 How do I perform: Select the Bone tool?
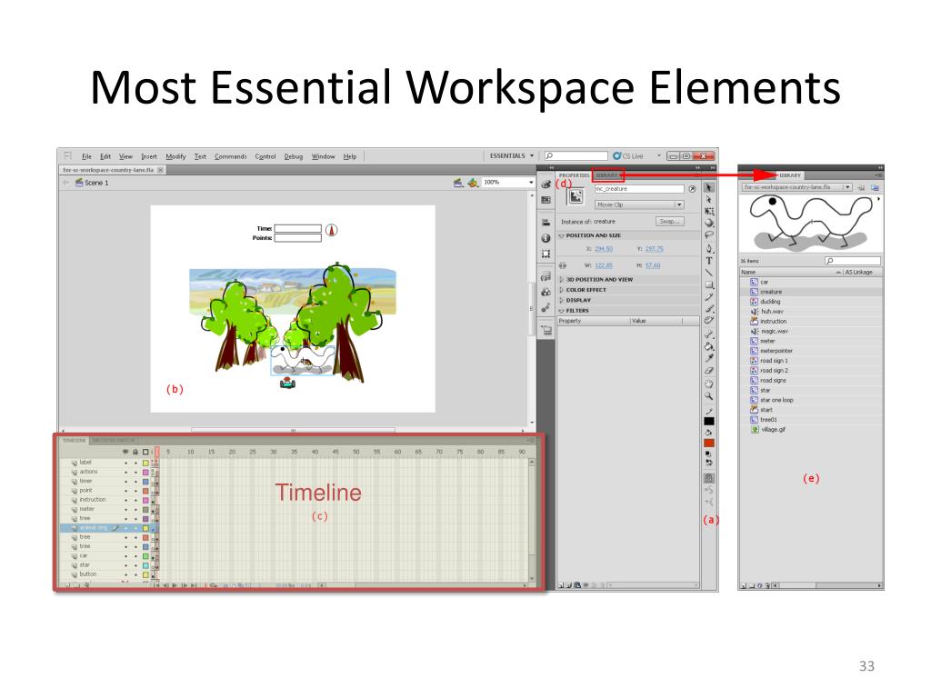(709, 334)
